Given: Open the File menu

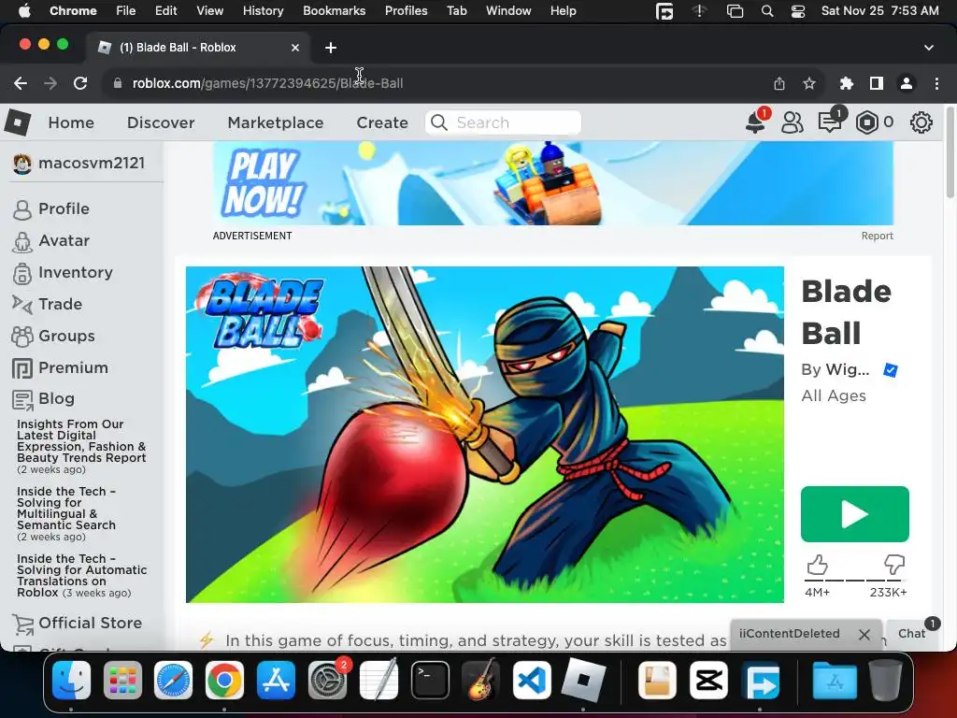Looking at the screenshot, I should [x=126, y=11].
